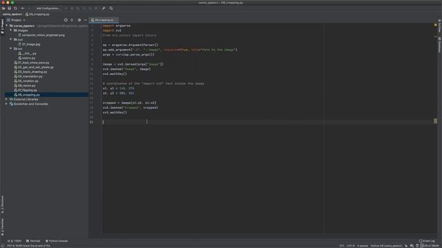The width and height of the screenshot is (442, 248).
Task: Select 08_cropping.py in project tree
Action: [27, 95]
